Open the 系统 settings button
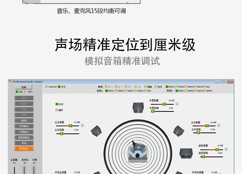This screenshot has width=242, height=174. [24, 143]
